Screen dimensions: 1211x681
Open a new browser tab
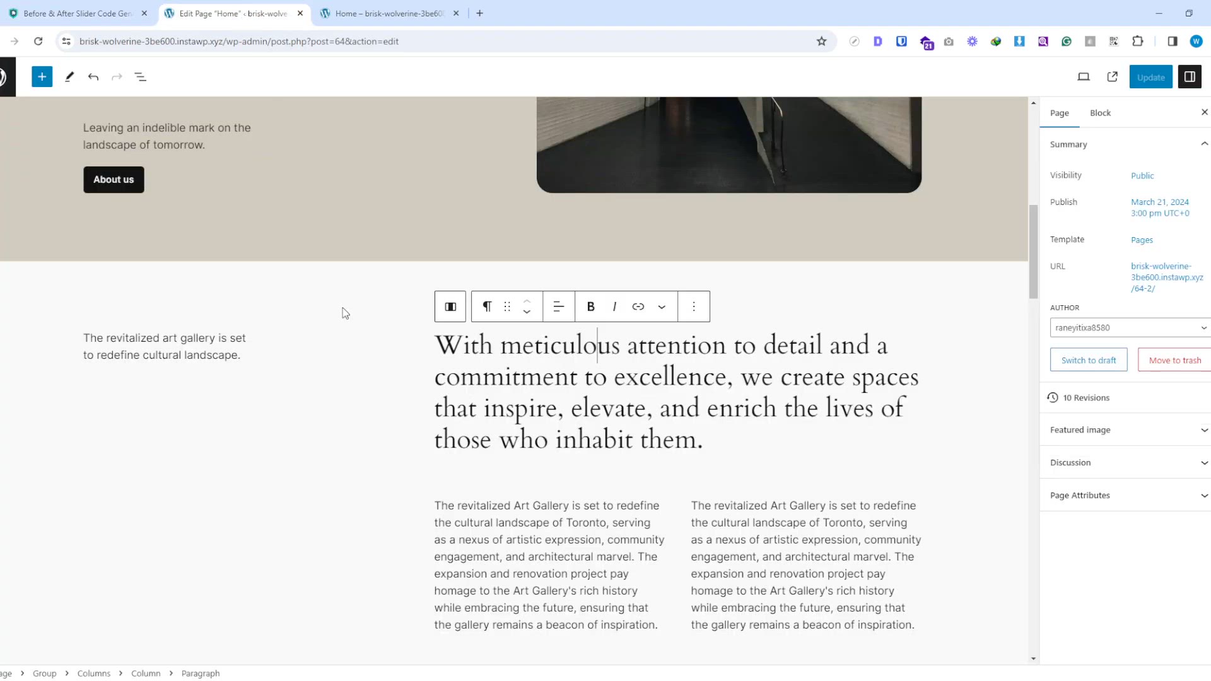pos(479,13)
